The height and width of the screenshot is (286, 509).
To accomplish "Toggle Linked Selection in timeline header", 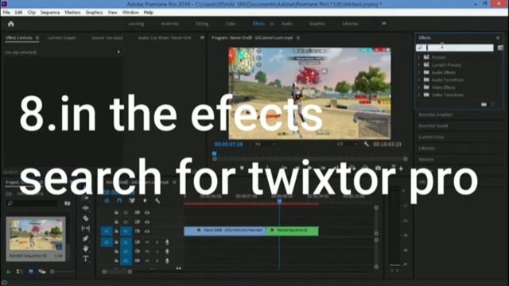I will (132, 201).
